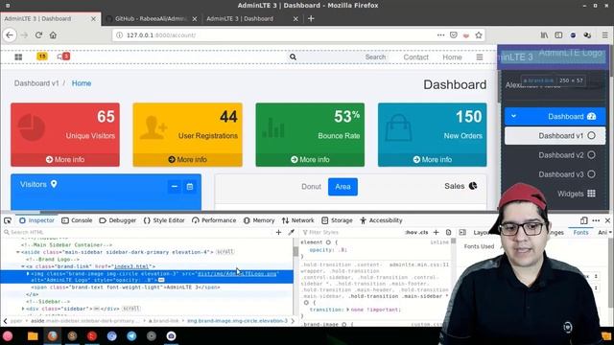The image size is (614, 345).
Task: Expand the div class sidebar node
Action: pos(23,309)
